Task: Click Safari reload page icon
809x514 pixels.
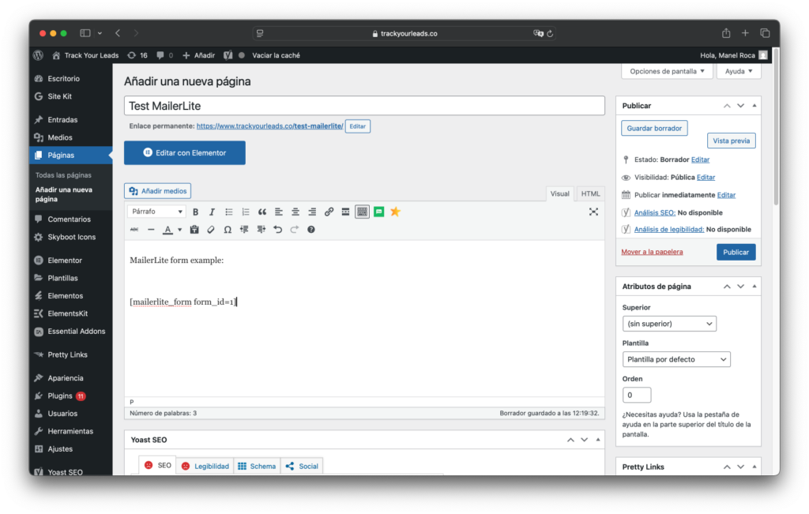Action: point(550,33)
